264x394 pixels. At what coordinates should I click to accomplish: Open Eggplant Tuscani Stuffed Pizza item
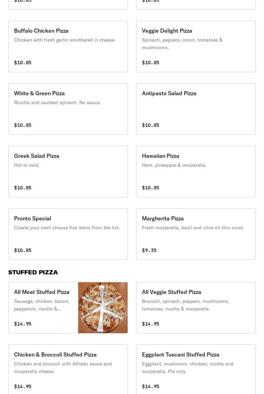click(x=181, y=354)
